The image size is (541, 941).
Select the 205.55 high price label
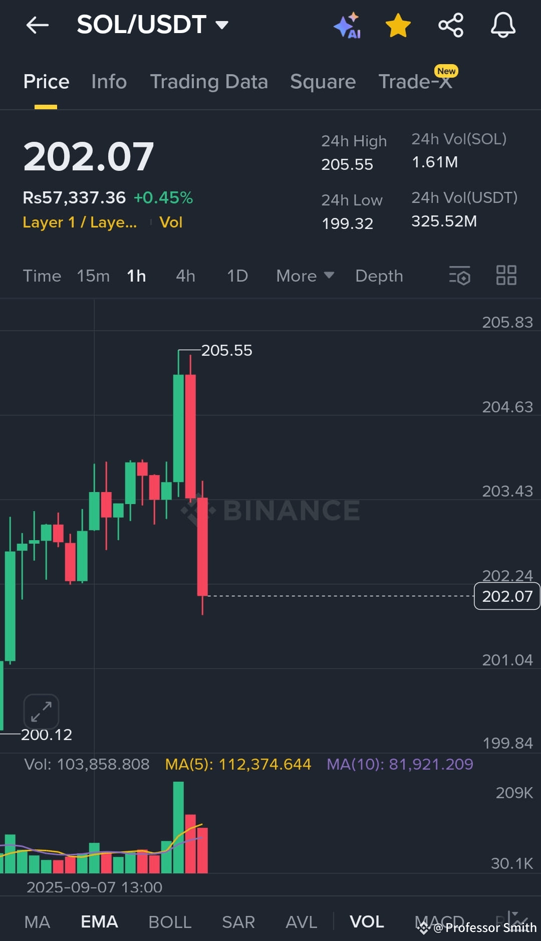tap(227, 351)
